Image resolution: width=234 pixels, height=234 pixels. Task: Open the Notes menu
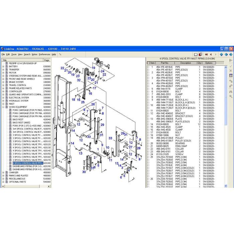click(34, 54)
